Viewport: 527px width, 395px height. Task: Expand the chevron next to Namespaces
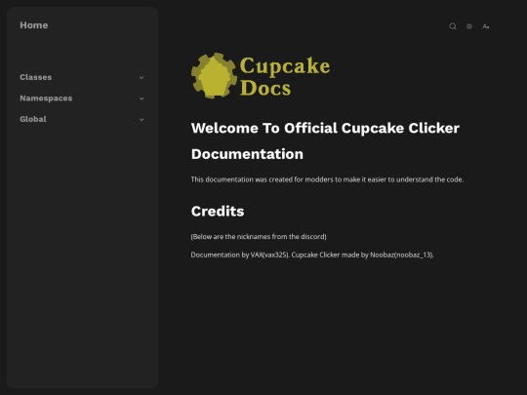point(142,99)
